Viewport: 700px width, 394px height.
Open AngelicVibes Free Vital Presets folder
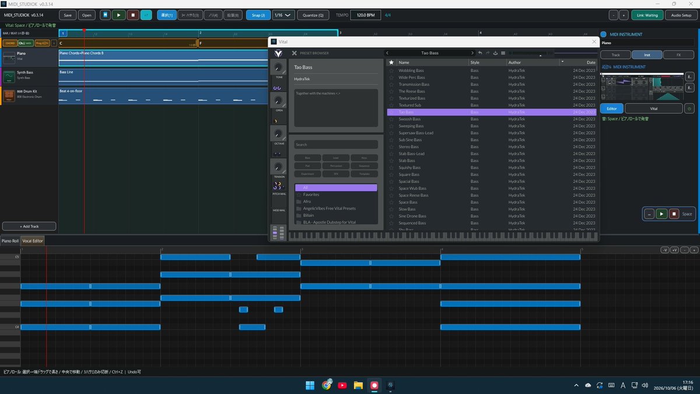(336, 208)
